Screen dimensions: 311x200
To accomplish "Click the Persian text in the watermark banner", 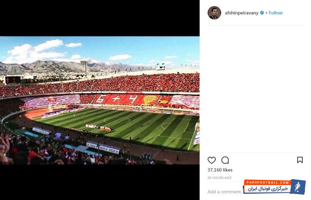I will (x=268, y=189).
